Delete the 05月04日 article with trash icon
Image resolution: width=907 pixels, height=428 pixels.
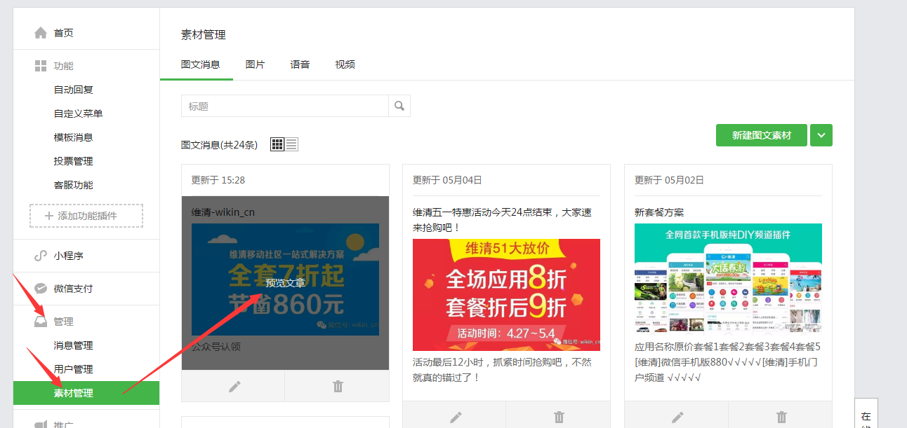coord(559,417)
